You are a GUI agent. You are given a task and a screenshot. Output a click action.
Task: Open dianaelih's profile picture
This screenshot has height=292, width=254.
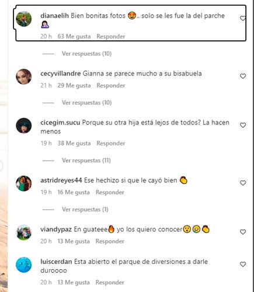coord(24,19)
